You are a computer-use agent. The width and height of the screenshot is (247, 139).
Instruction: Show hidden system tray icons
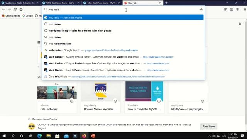point(209,136)
